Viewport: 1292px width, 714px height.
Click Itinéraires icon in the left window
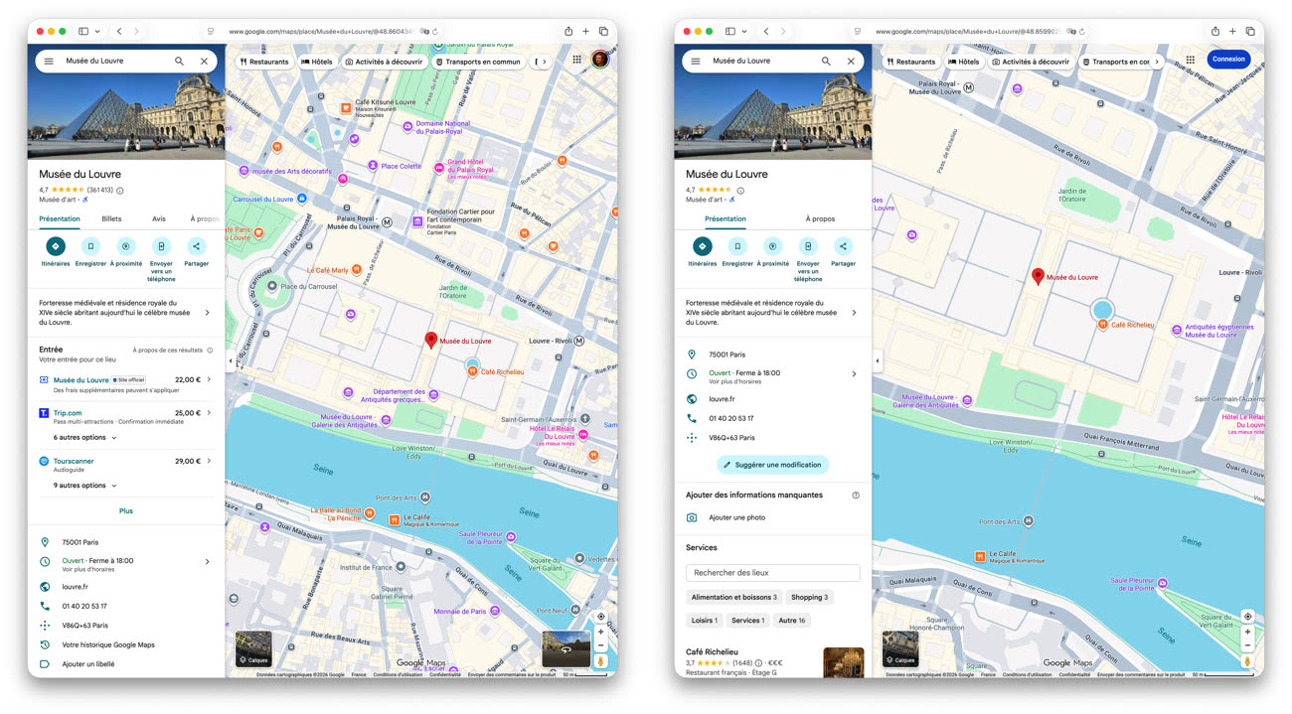[x=56, y=246]
